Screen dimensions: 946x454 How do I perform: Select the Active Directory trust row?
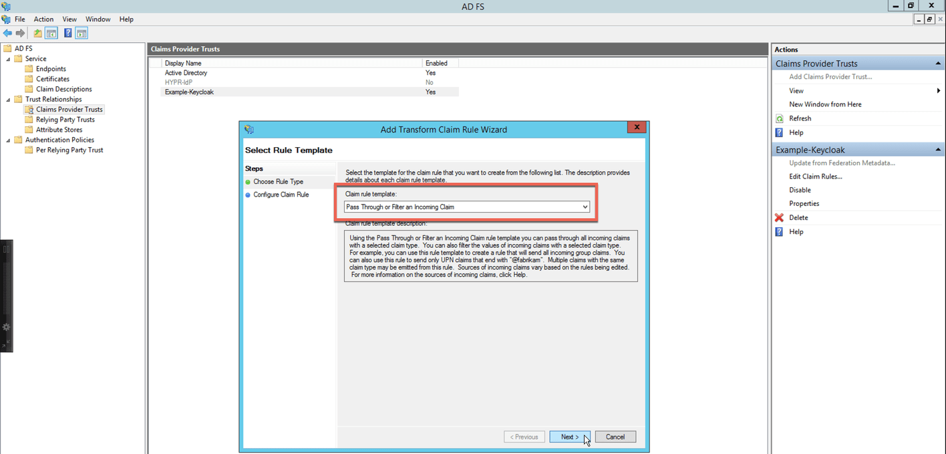click(310, 73)
